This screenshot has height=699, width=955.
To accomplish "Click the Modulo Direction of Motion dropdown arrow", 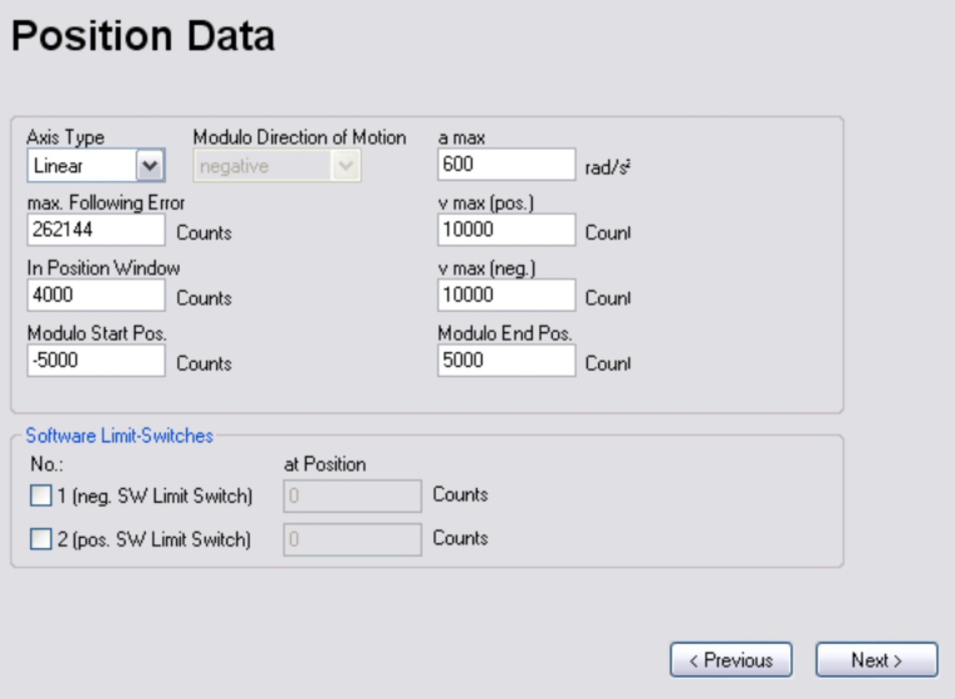I will [x=346, y=166].
